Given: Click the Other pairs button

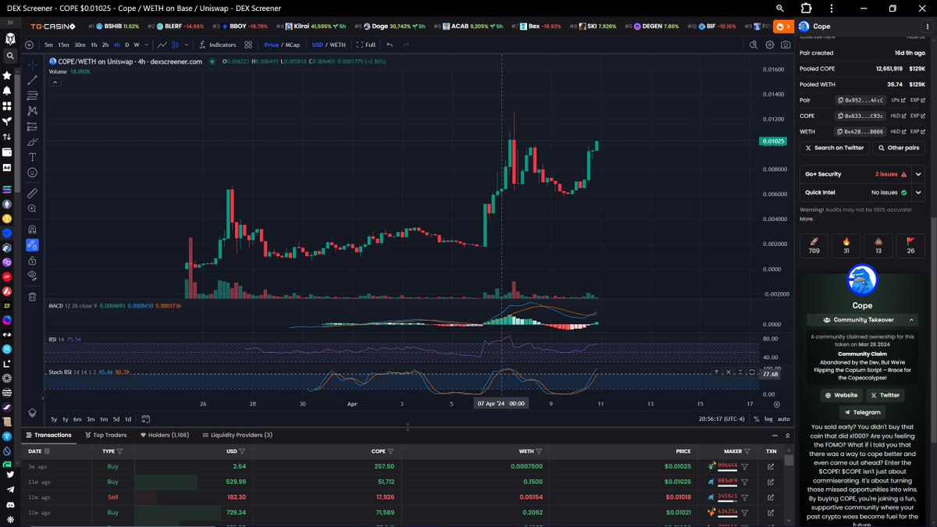Looking at the screenshot, I should [898, 148].
